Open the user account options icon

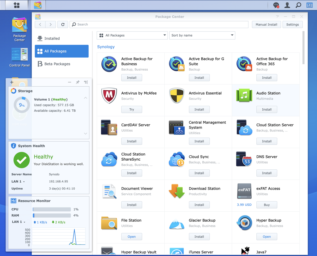pyautogui.click(x=287, y=5)
